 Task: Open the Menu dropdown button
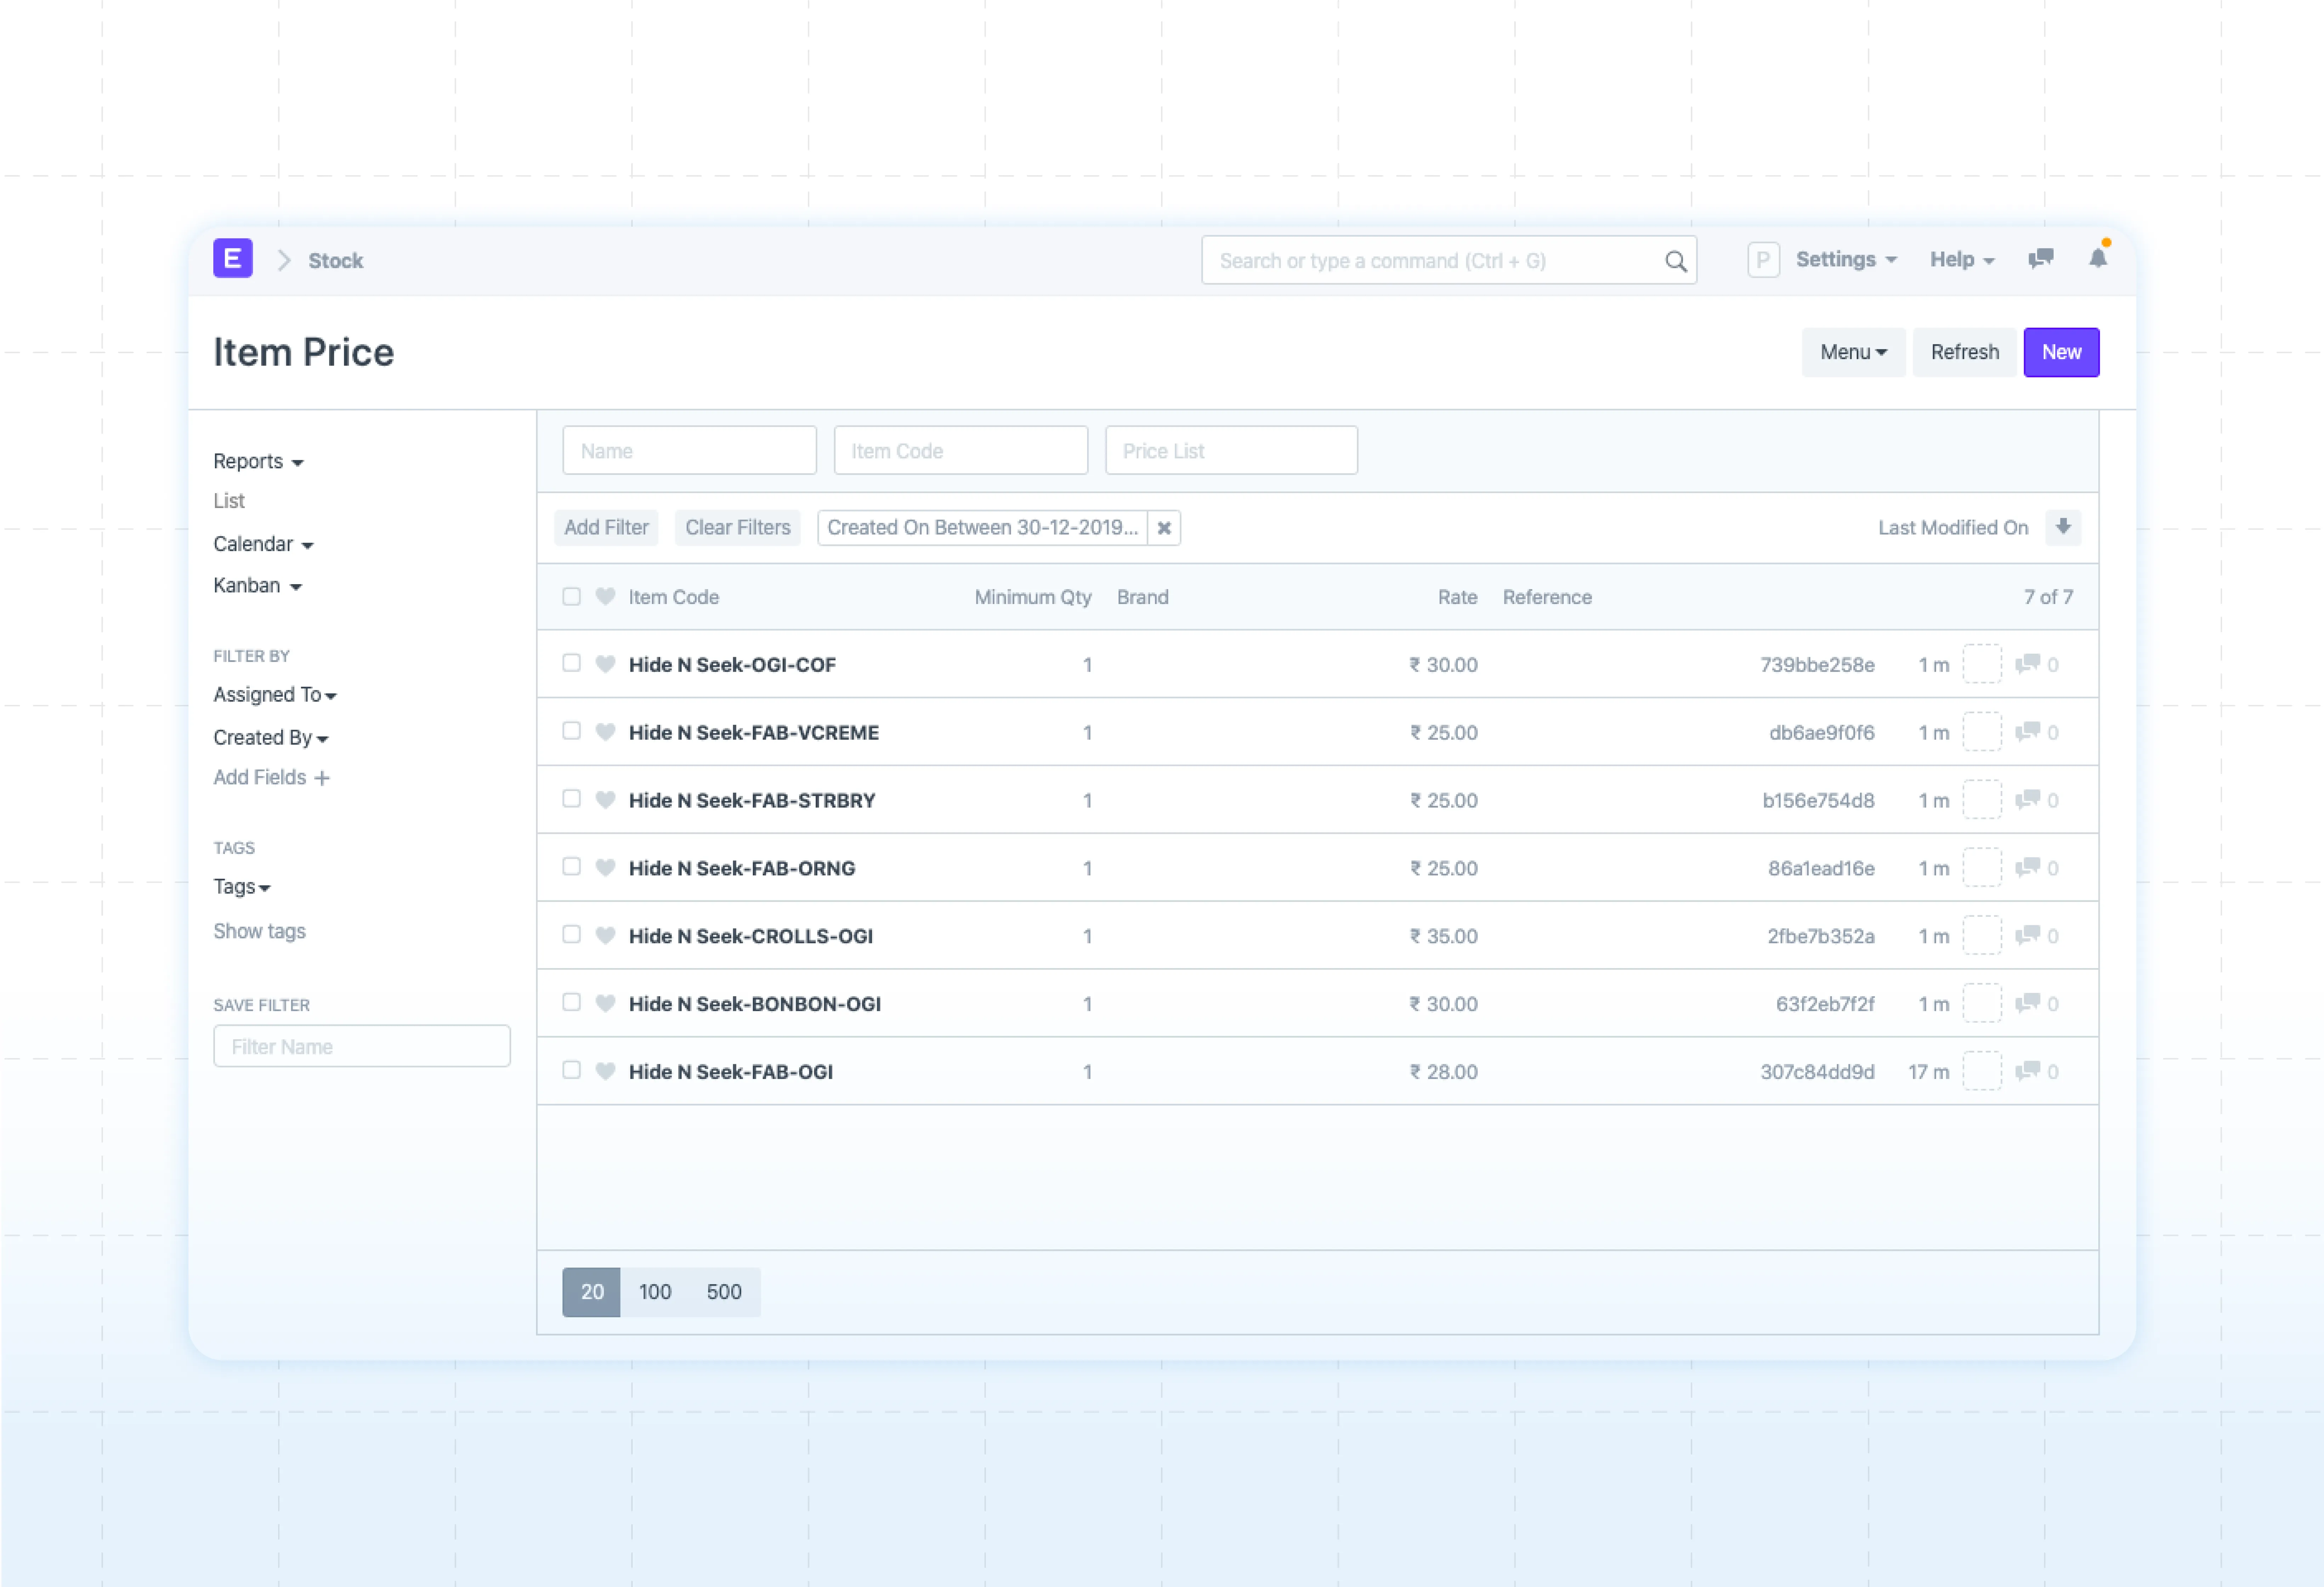pos(1852,352)
